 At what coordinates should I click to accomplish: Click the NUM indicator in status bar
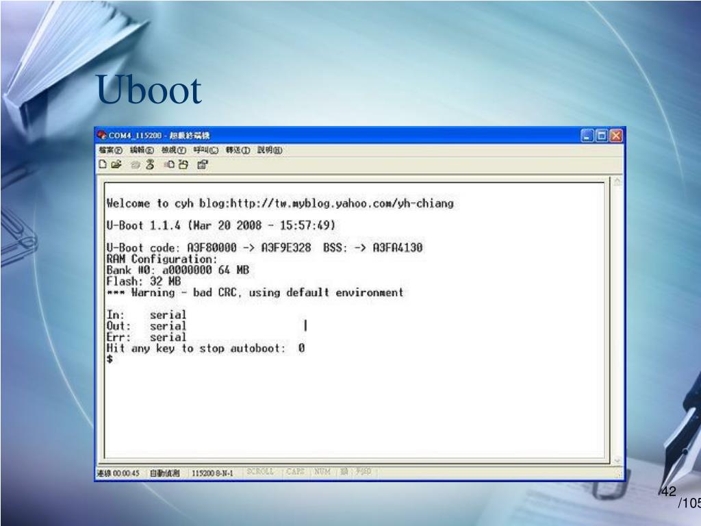coord(322,471)
